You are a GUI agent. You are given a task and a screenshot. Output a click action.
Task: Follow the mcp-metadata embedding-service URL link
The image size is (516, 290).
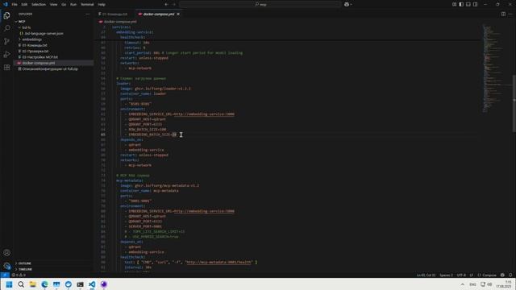[204, 211]
